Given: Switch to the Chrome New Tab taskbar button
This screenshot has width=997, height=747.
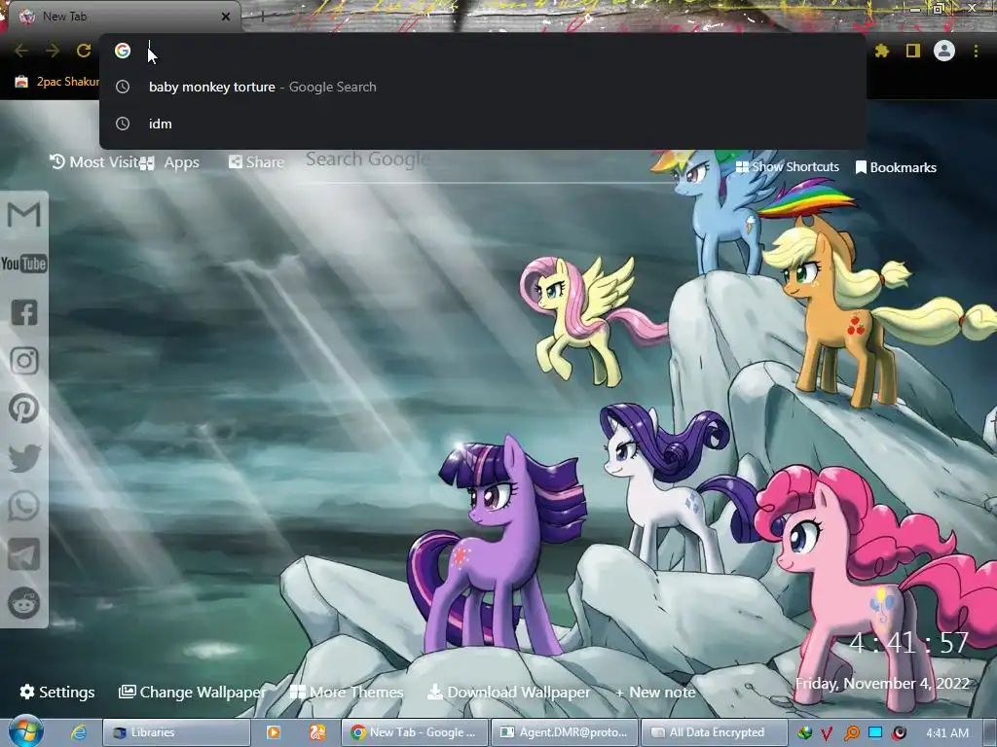Looking at the screenshot, I should [415, 732].
